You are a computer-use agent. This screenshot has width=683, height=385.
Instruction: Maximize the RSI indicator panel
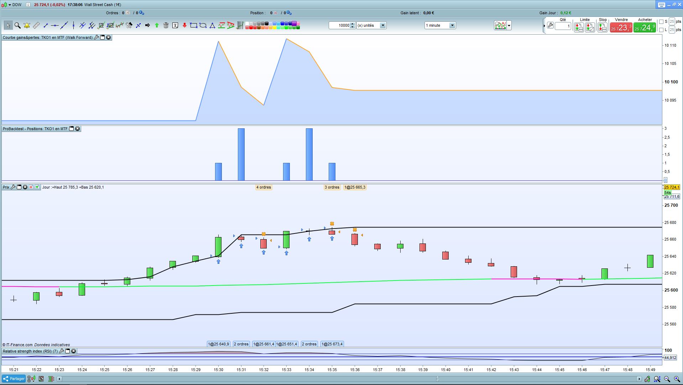pos(68,351)
